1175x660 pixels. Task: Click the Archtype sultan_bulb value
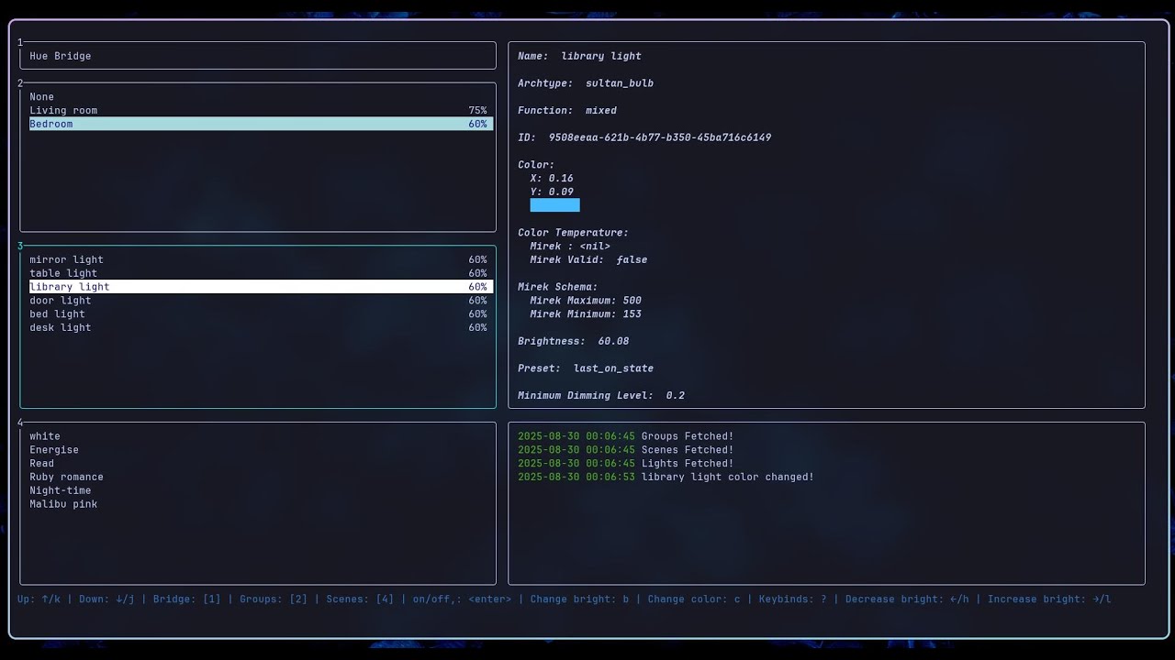point(620,83)
